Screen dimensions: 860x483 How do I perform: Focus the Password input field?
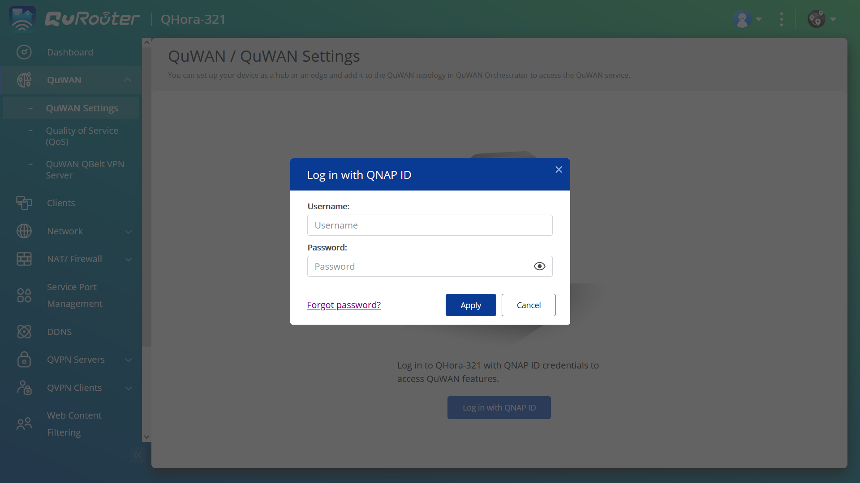click(x=430, y=267)
